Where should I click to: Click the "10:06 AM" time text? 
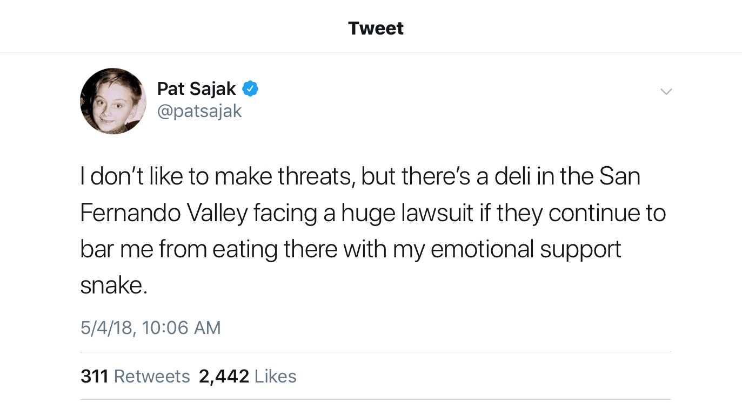pyautogui.click(x=182, y=327)
